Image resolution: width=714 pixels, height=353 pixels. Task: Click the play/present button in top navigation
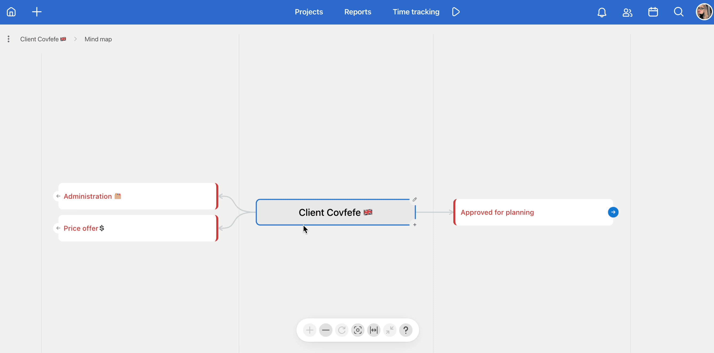click(456, 12)
